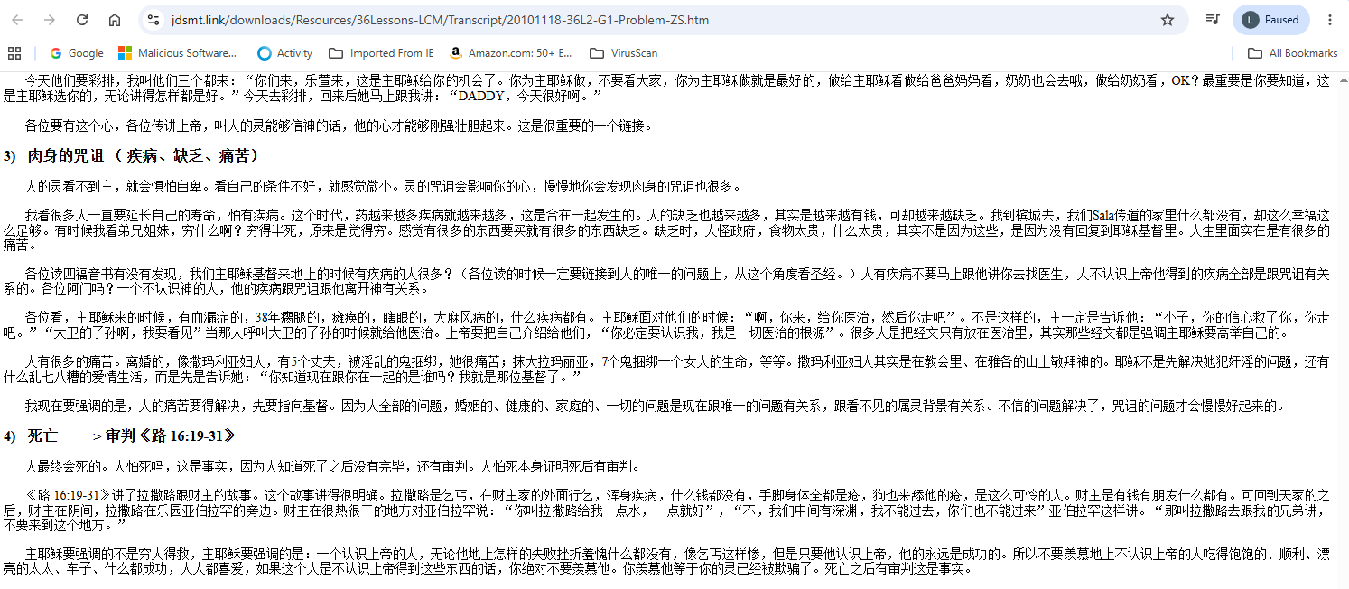Open the Malicious Software bookmark
This screenshot has height=589, width=1349.
point(178,53)
